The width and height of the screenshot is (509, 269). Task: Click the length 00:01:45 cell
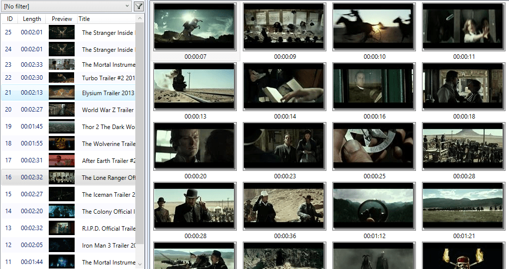32,127
